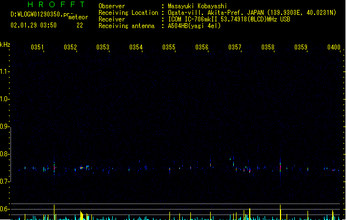This screenshot has width=346, height=220.
Task: Select observer name Masayuki Kobayashi
Action: tap(197, 6)
